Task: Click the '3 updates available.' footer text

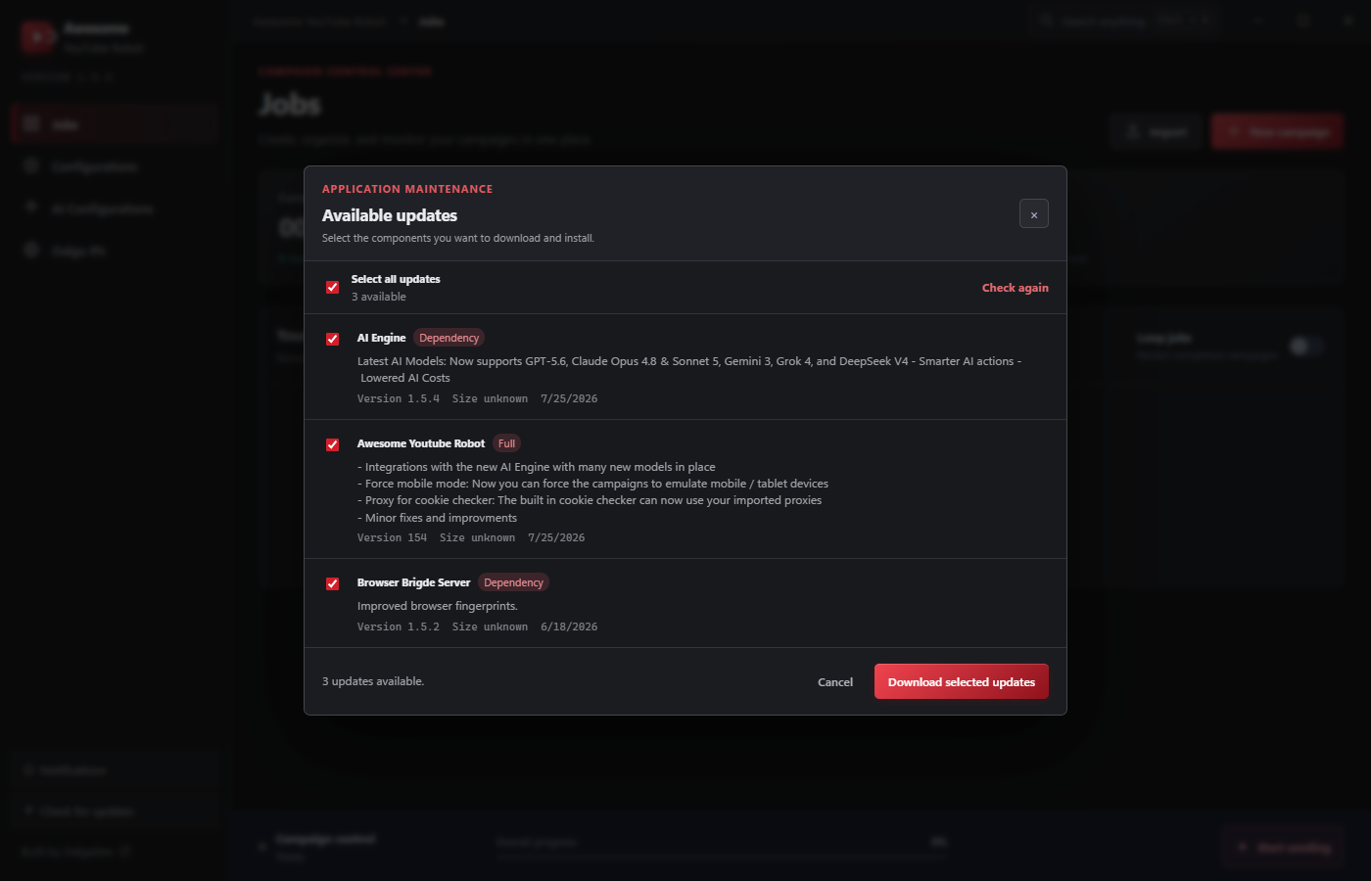Action: [373, 681]
